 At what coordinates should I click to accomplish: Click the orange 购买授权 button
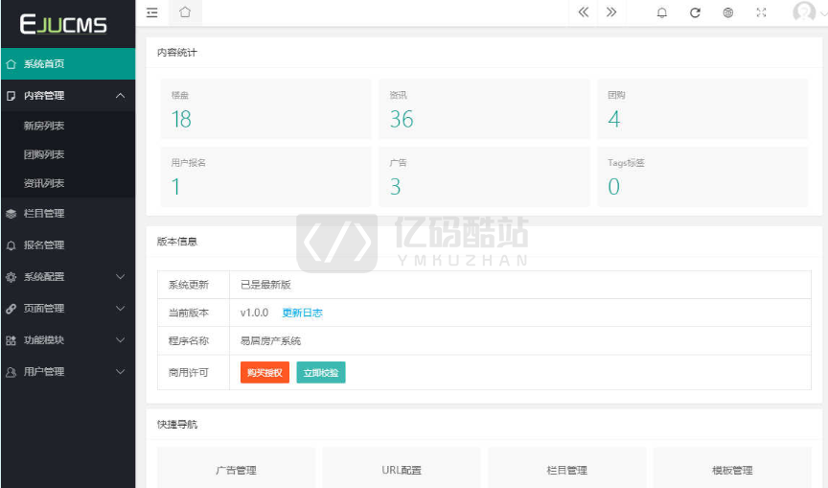point(264,372)
